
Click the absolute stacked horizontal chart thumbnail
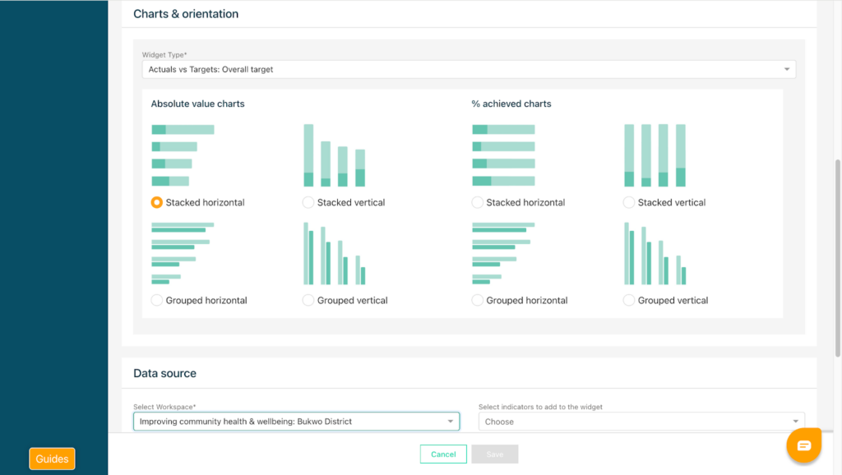pyautogui.click(x=182, y=155)
